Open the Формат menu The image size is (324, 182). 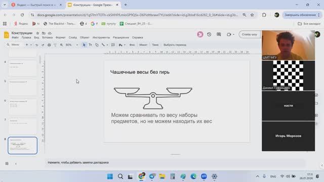(x=61, y=37)
